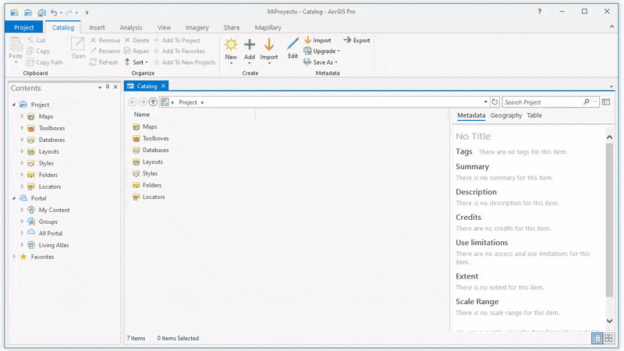This screenshot has width=624, height=351.
Task: Expand the Favorites node
Action: (14, 257)
